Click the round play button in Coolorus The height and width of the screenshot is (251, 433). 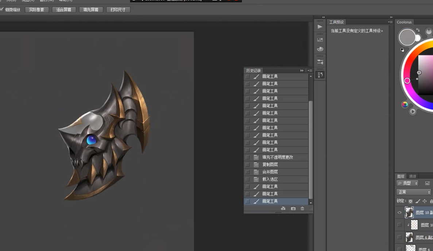(413, 112)
